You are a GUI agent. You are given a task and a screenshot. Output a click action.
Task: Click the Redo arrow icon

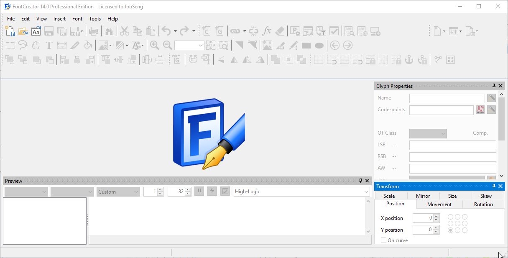(184, 31)
